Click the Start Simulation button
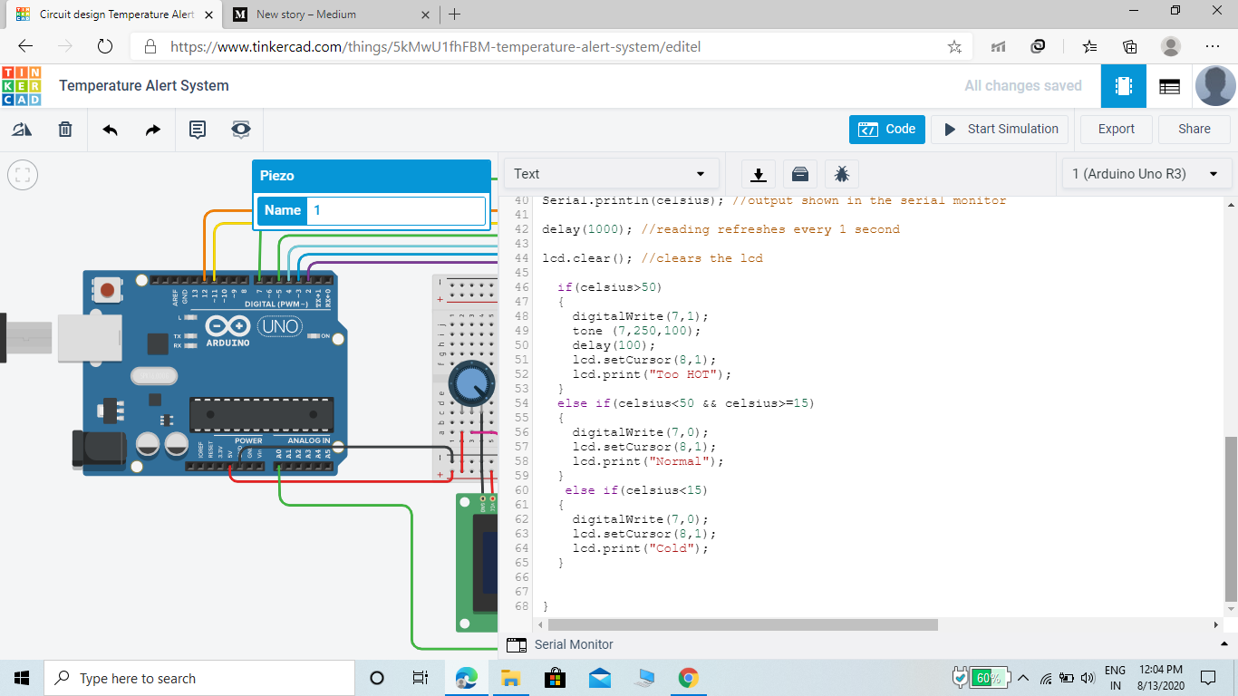This screenshot has width=1238, height=696. point(1000,130)
